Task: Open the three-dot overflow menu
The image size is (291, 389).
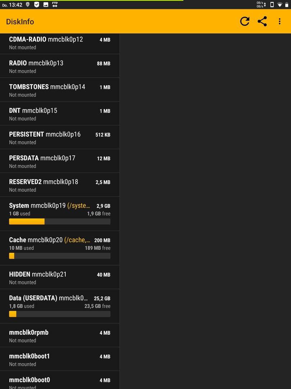Action: coord(280,21)
